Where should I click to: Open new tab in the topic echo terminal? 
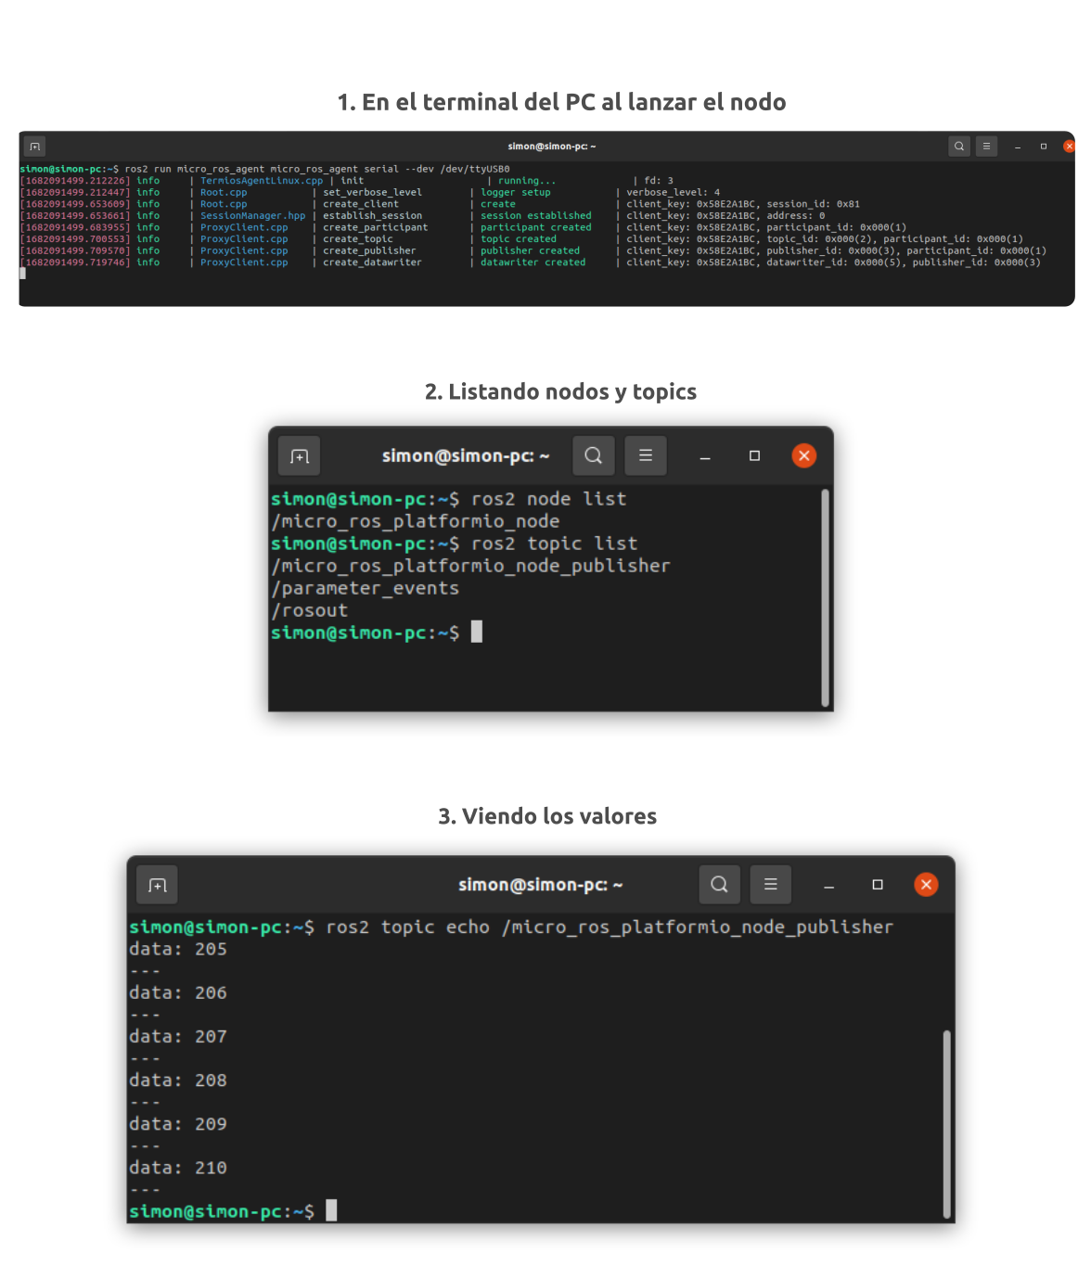coord(157,885)
